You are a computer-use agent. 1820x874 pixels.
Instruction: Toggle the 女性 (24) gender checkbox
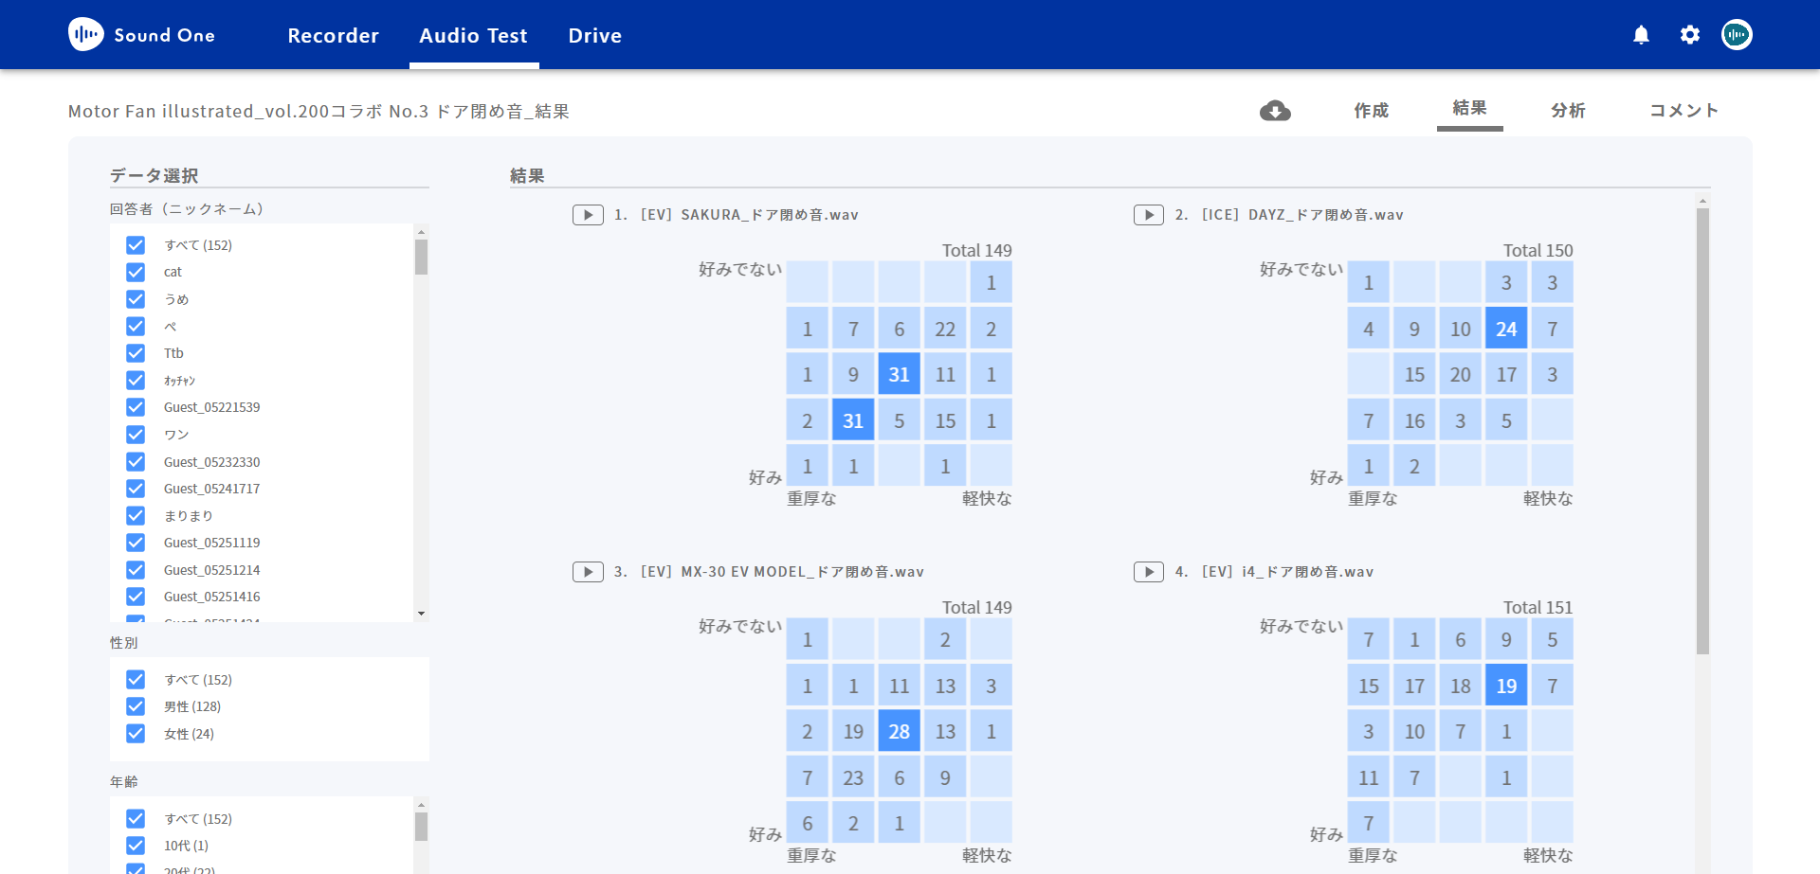[x=136, y=734]
